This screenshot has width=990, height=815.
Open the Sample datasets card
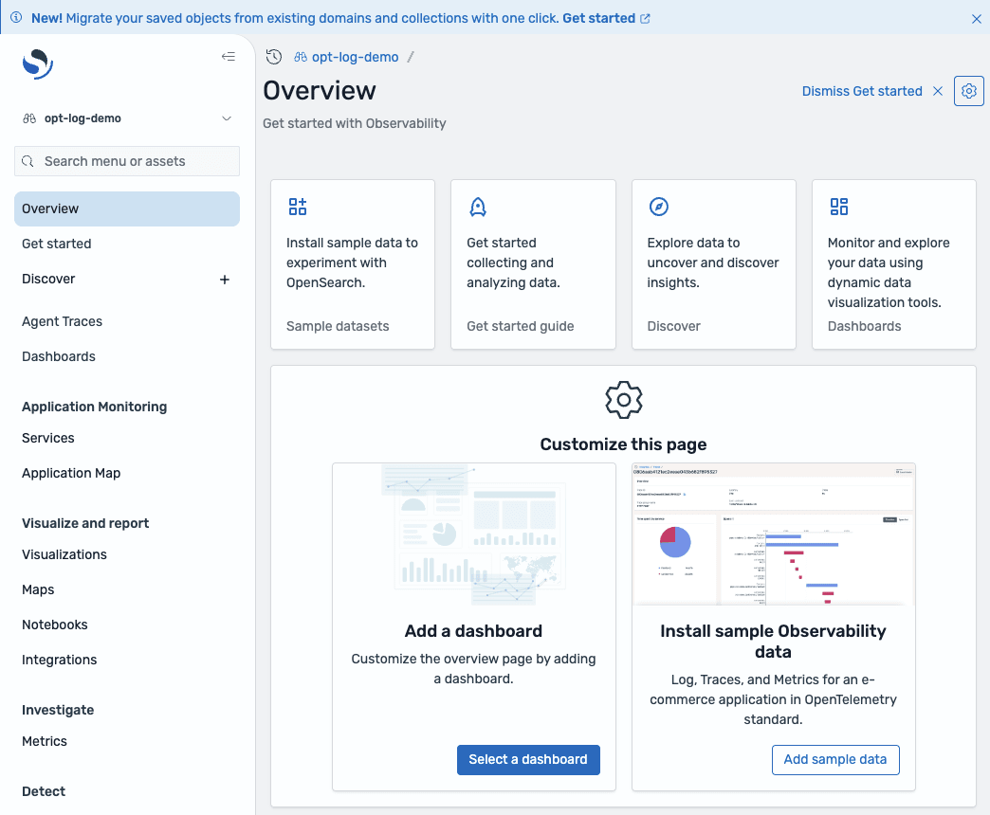353,264
